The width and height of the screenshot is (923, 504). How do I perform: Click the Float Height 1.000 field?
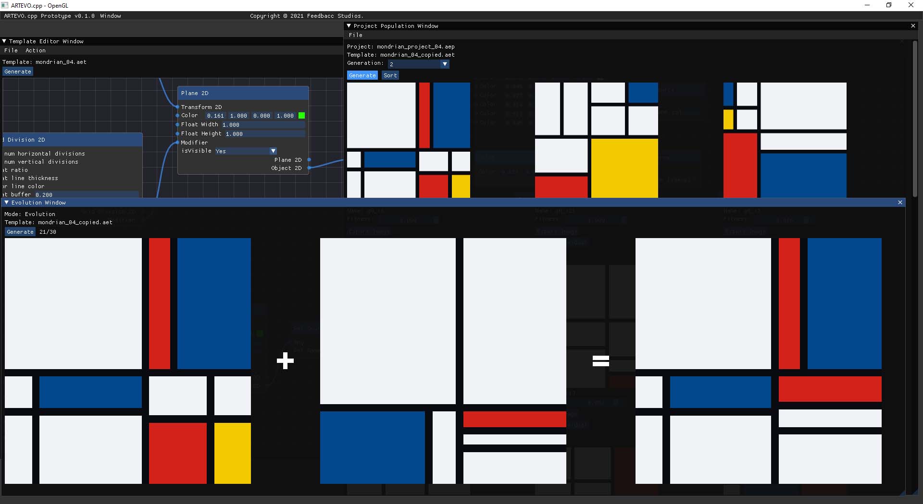coord(264,134)
